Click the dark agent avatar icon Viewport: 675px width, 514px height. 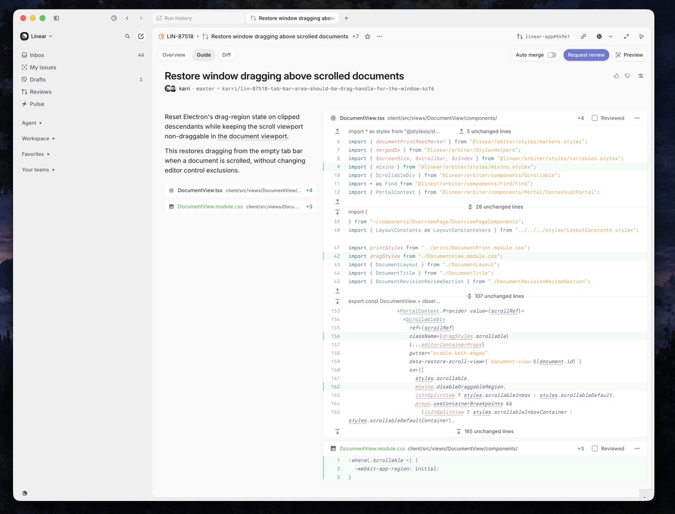(x=599, y=37)
